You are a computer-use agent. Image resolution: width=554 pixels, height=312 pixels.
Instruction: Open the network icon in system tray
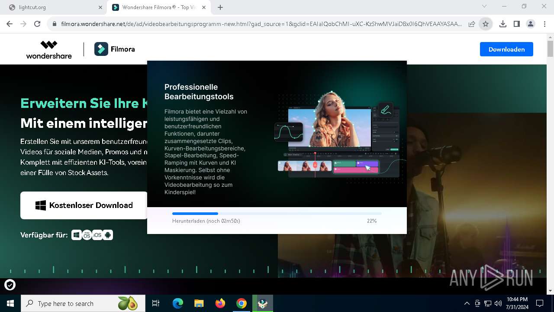click(488, 303)
